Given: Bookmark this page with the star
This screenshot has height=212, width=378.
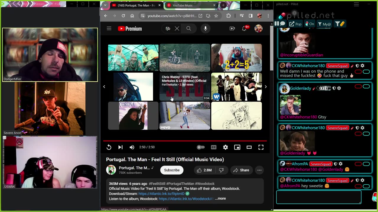Looking at the screenshot, I should click(x=216, y=16).
